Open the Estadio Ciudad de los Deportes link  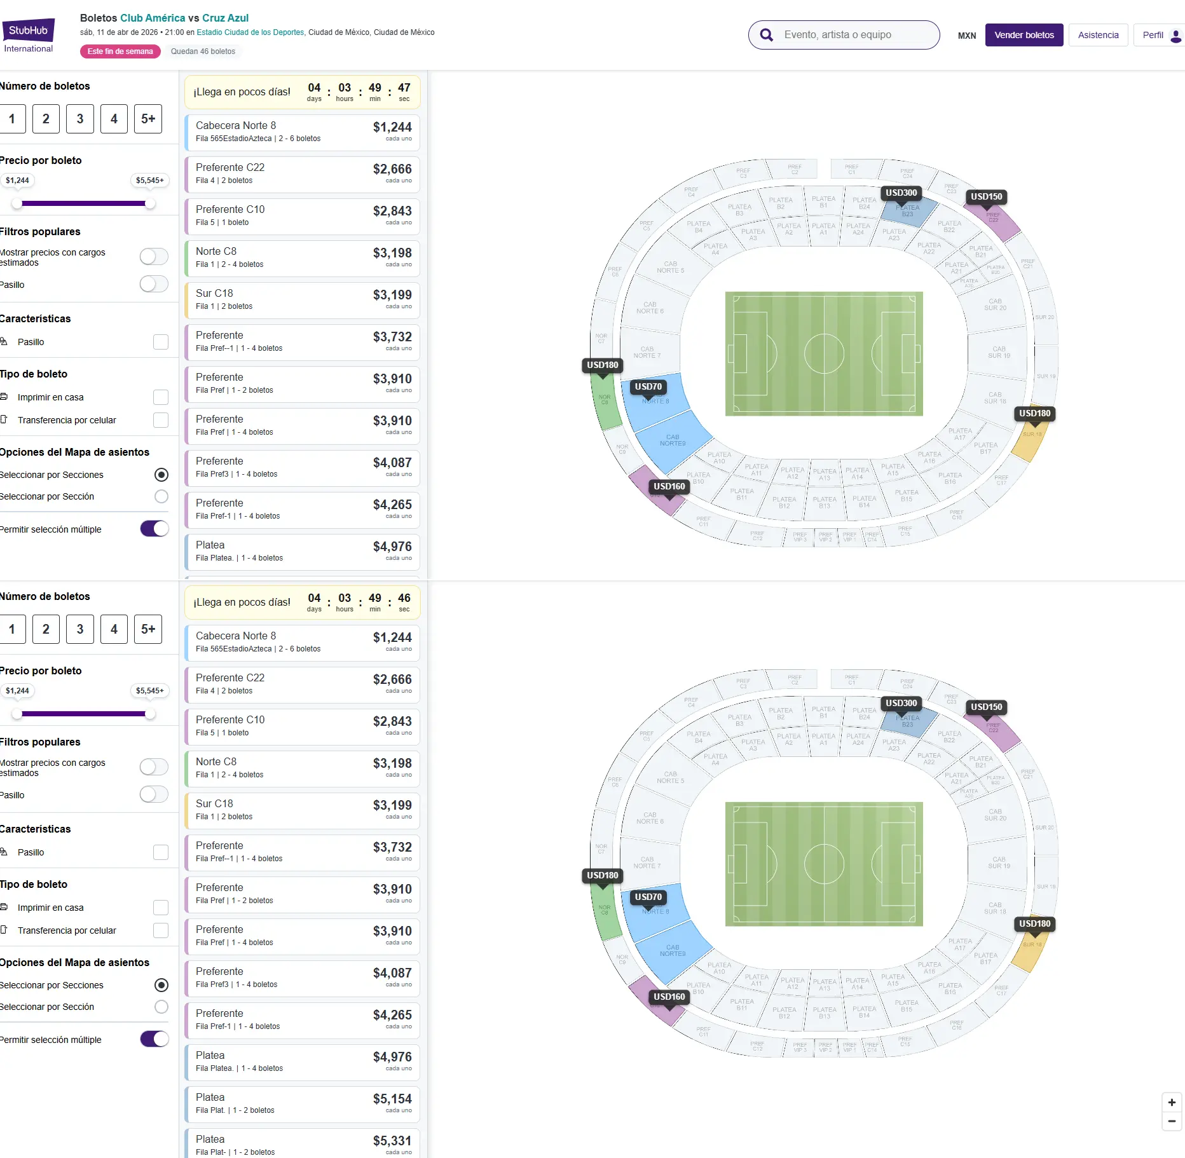(x=250, y=32)
